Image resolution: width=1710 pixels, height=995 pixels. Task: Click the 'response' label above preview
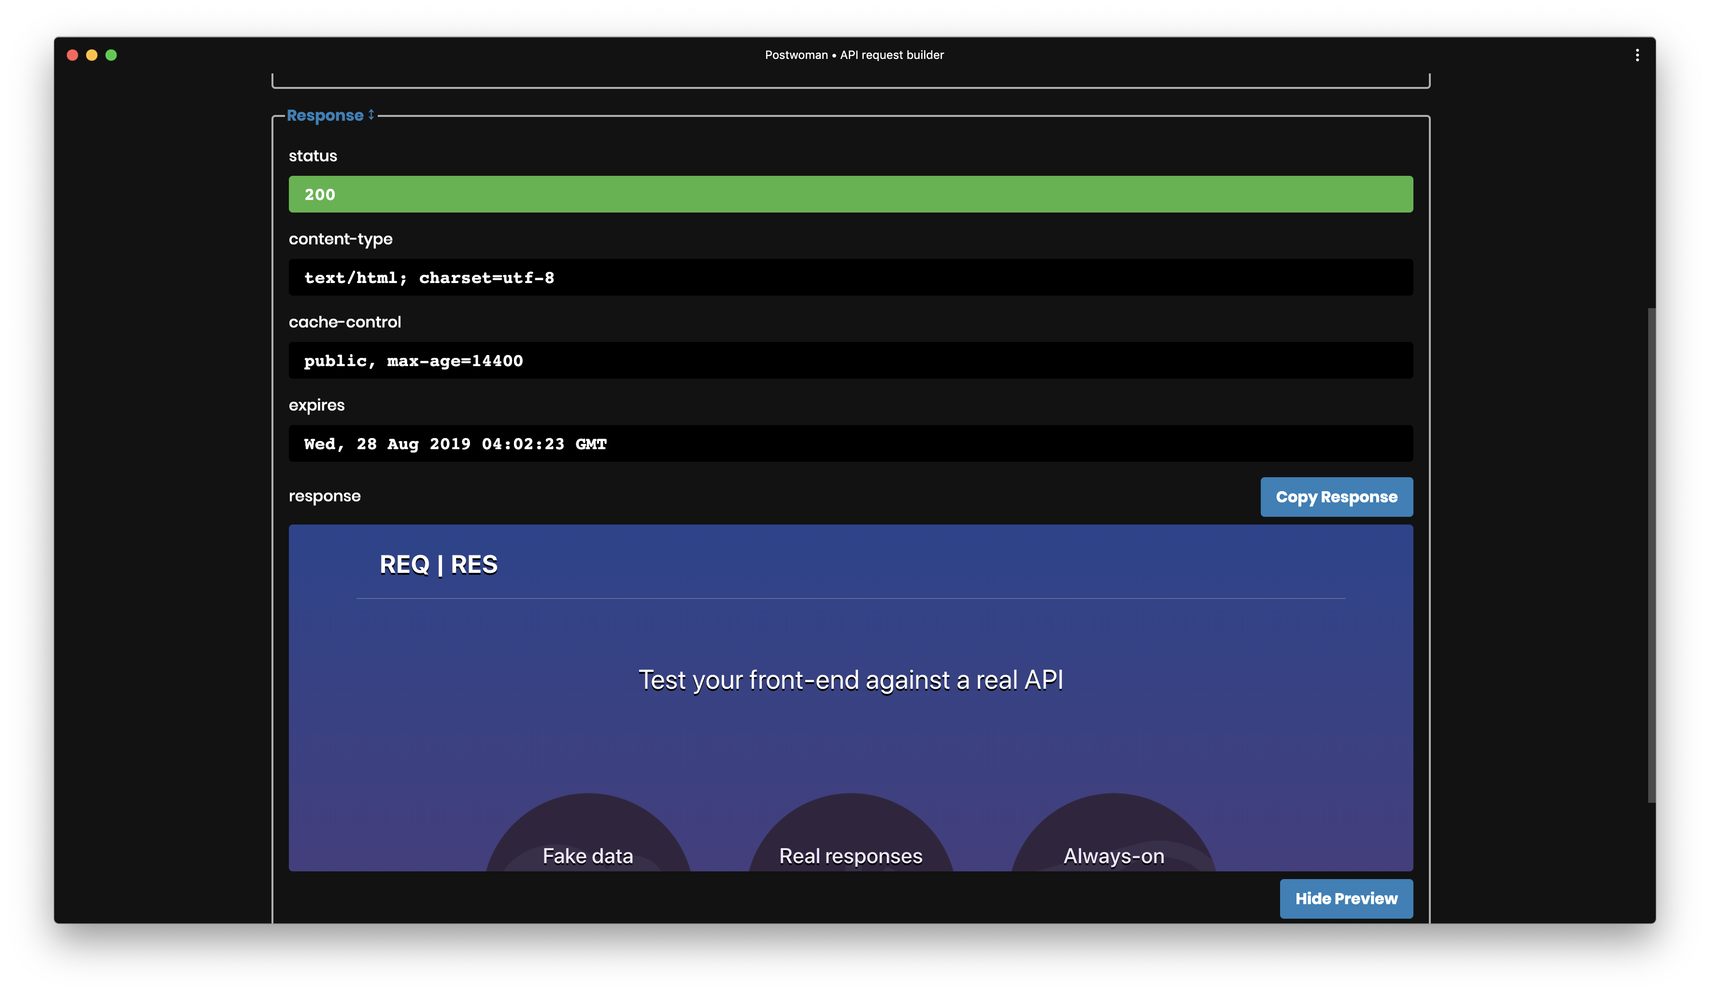(324, 496)
